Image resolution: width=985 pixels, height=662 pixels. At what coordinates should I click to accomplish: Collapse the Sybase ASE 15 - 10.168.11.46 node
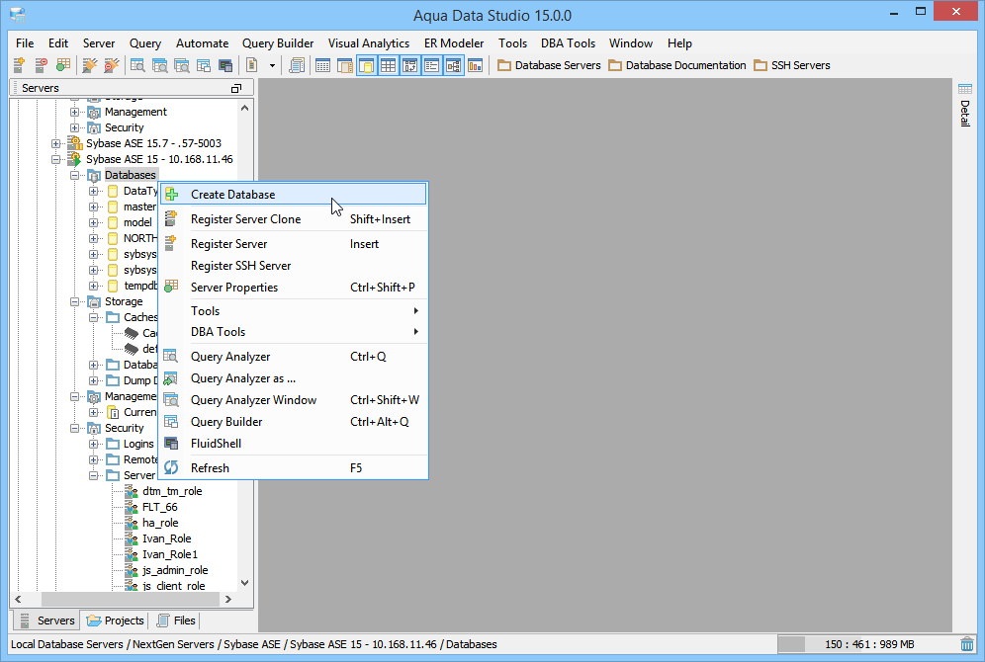pos(56,159)
